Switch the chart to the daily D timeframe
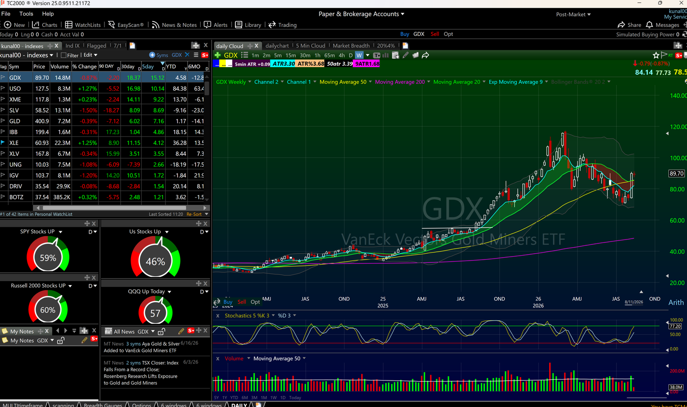The image size is (687, 407). 350,55
